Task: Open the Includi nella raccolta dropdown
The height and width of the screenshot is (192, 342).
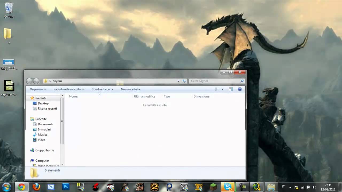Action: coord(69,89)
